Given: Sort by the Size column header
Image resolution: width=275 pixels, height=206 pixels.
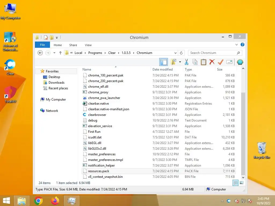Looking at the screenshot, I should 226,69.
